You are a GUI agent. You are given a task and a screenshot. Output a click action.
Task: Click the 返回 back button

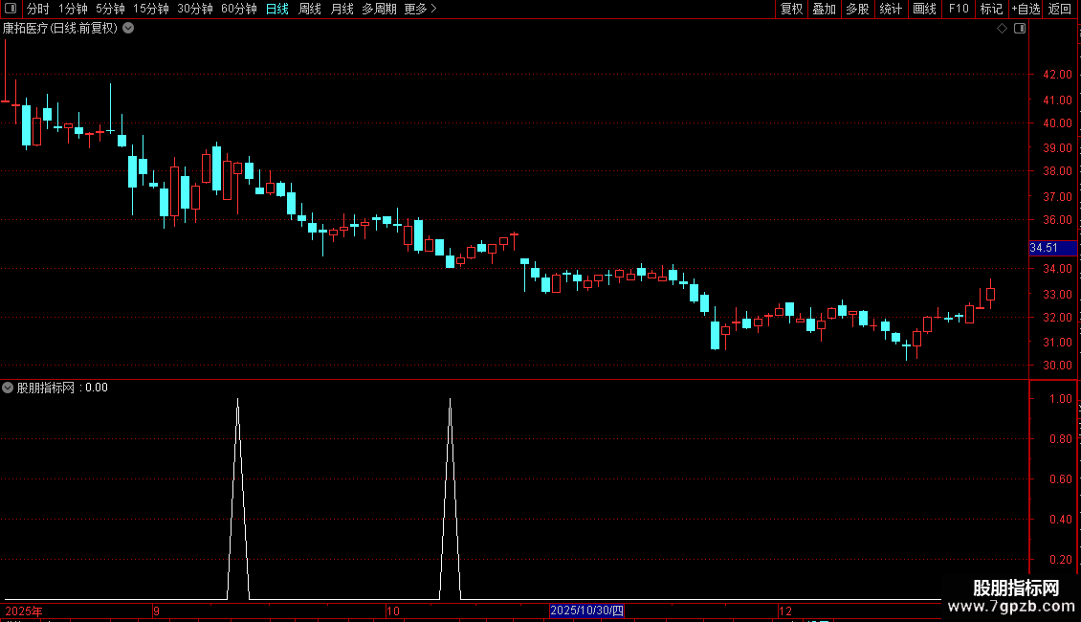(x=1060, y=9)
